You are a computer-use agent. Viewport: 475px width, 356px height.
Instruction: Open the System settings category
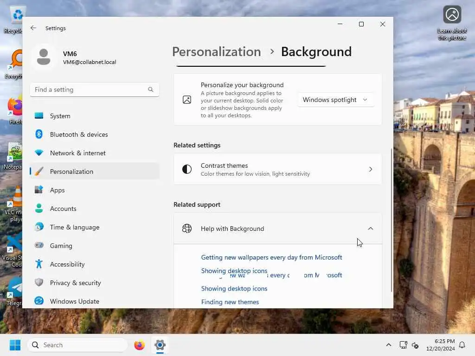[95, 115]
